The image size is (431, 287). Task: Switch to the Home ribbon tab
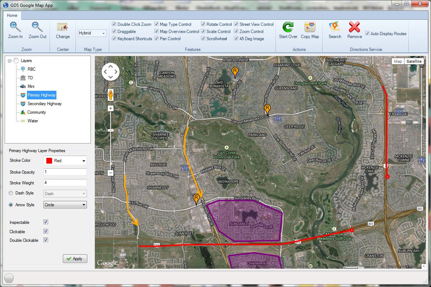[12, 15]
